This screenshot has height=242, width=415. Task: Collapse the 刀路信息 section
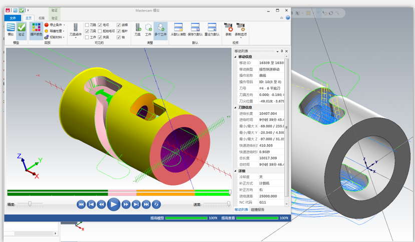click(x=236, y=107)
